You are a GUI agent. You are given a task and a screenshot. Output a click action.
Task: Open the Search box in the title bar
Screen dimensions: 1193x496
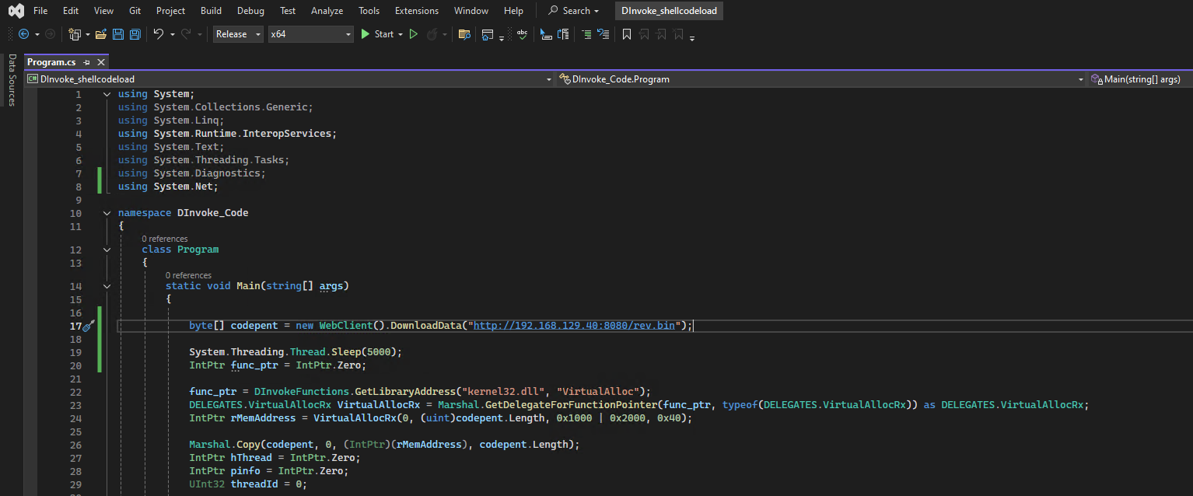click(x=574, y=11)
